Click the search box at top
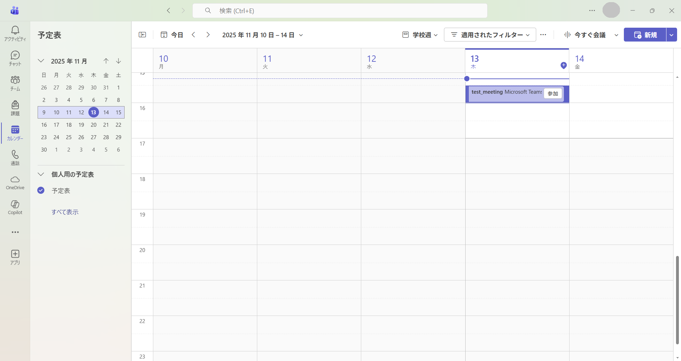This screenshot has height=361, width=681. coord(340,11)
